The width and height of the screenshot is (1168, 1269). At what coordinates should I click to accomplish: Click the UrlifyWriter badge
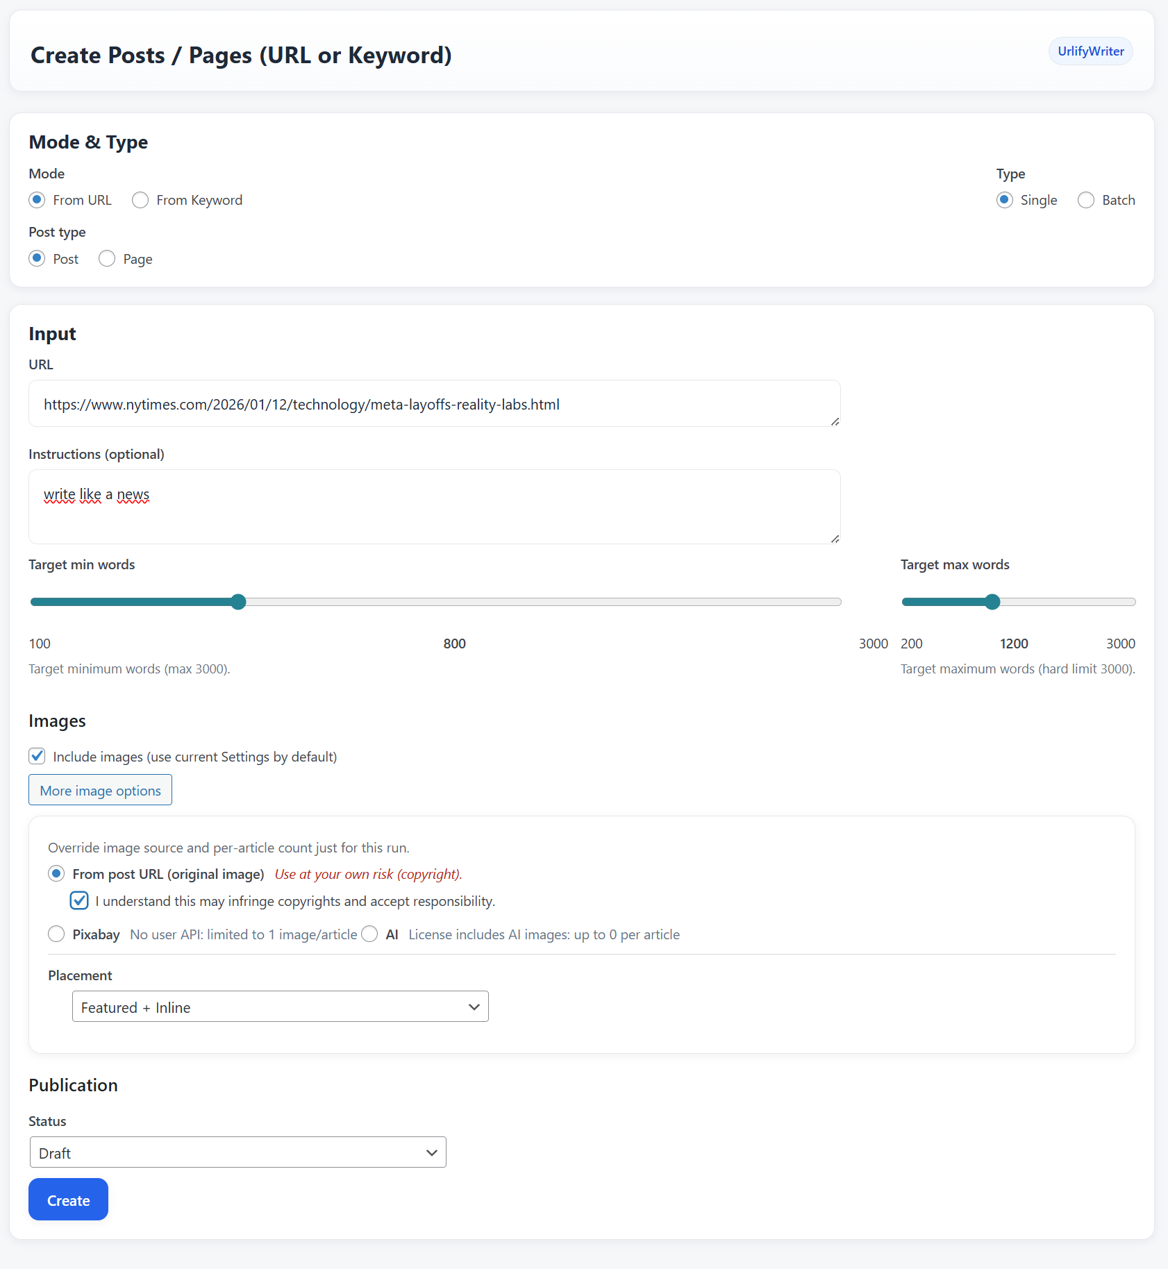tap(1090, 51)
